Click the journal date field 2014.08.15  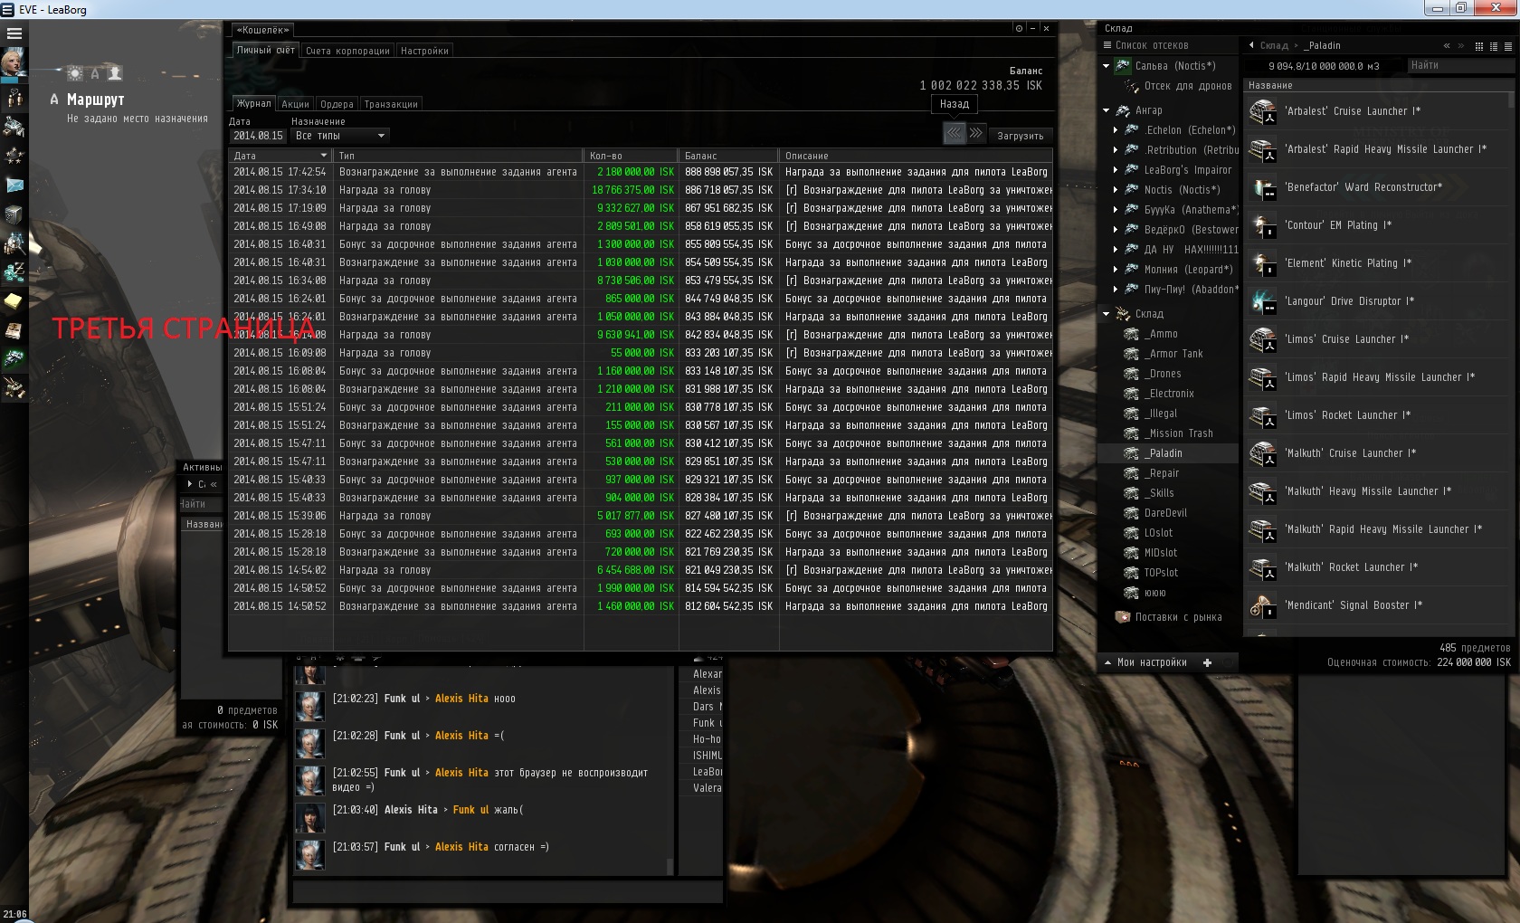(259, 136)
